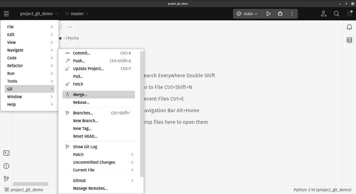Open Database tool window icon

pos(350,40)
